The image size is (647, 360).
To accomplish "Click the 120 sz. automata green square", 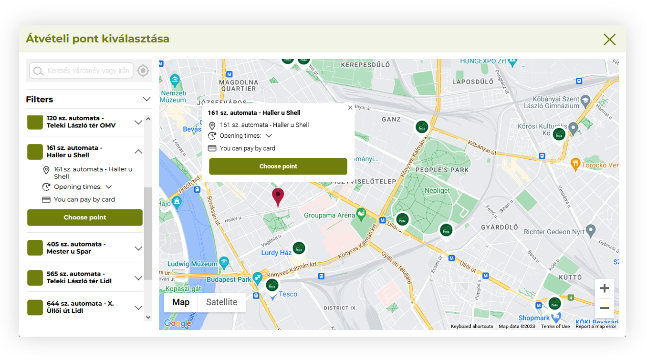I will pyautogui.click(x=35, y=122).
